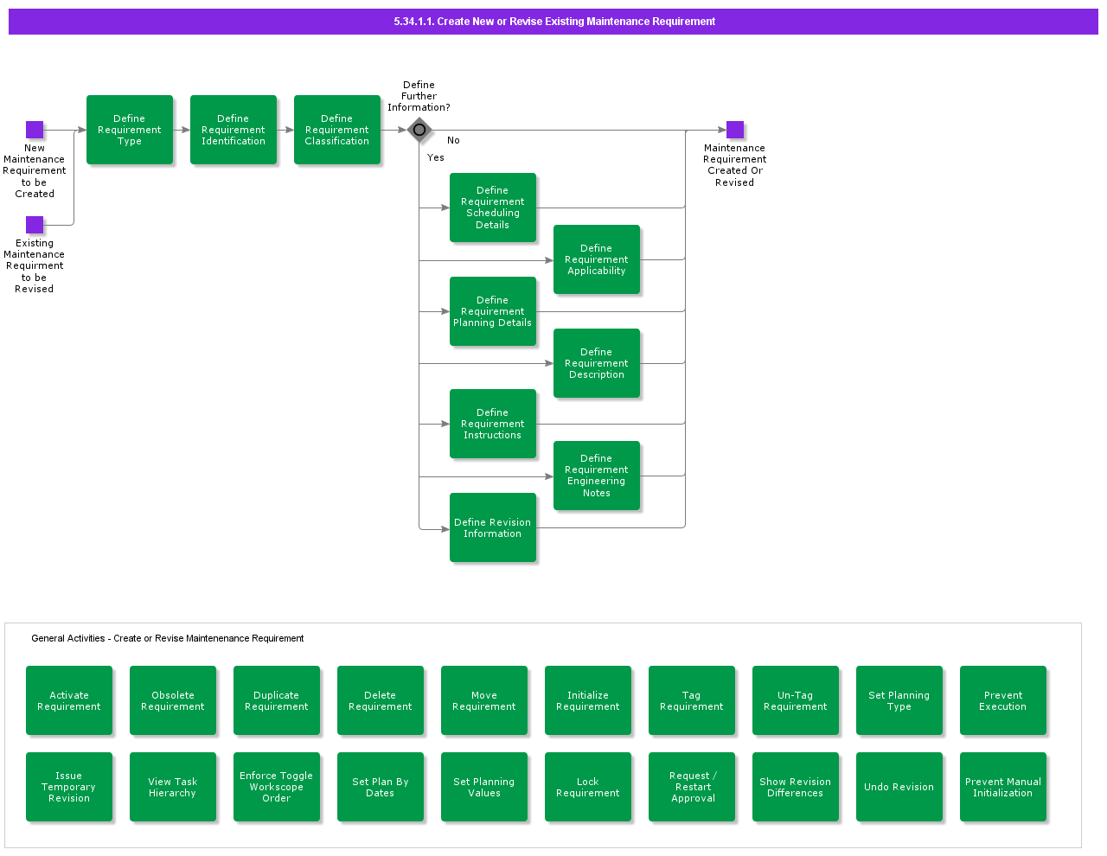Select the Obsolete Requirement activity

tap(173, 700)
